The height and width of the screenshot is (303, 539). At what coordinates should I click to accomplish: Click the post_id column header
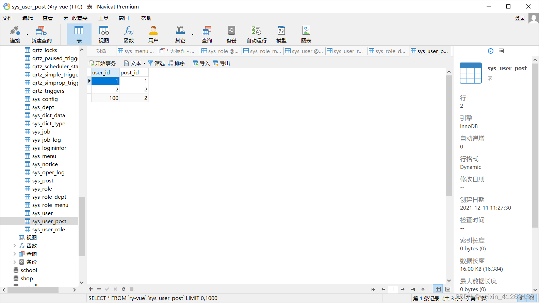pyautogui.click(x=134, y=72)
